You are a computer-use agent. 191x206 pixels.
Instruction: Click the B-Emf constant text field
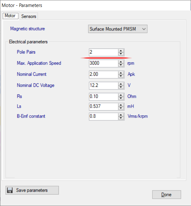click(103, 117)
